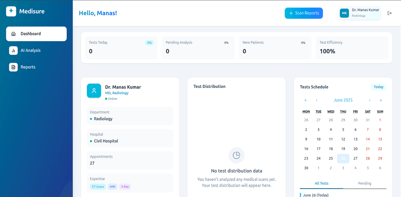This screenshot has height=197, width=401.
Task: Click the MK avatar badge
Action: click(x=344, y=13)
